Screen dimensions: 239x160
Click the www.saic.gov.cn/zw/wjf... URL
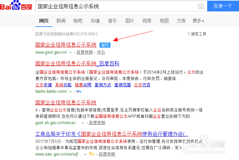pos(58,154)
